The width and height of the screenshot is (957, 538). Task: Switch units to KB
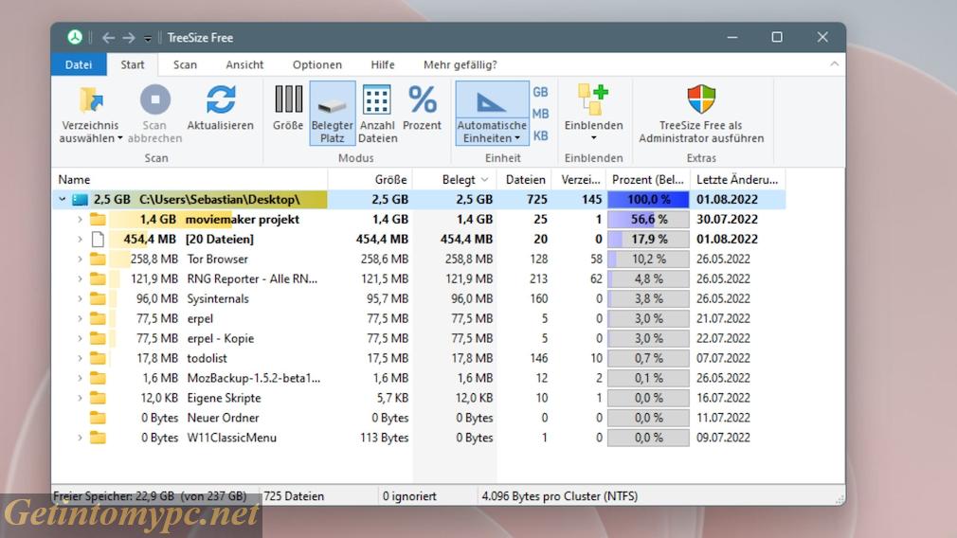pos(540,136)
